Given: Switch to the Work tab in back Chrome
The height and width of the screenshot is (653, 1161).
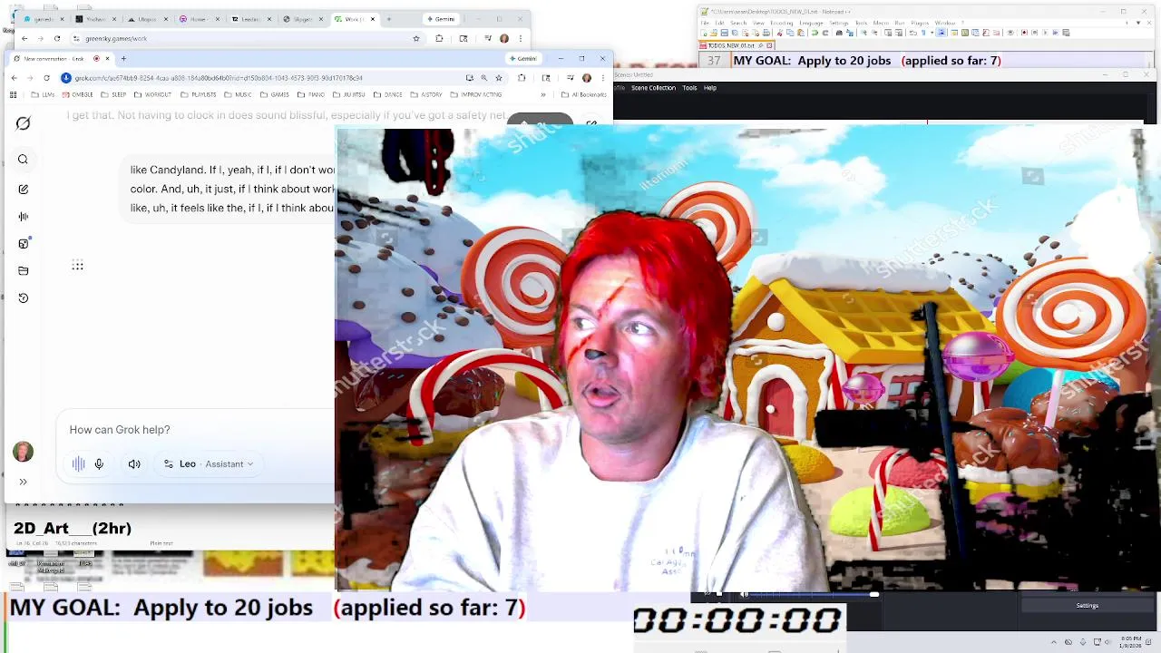Looking at the screenshot, I should 356,19.
